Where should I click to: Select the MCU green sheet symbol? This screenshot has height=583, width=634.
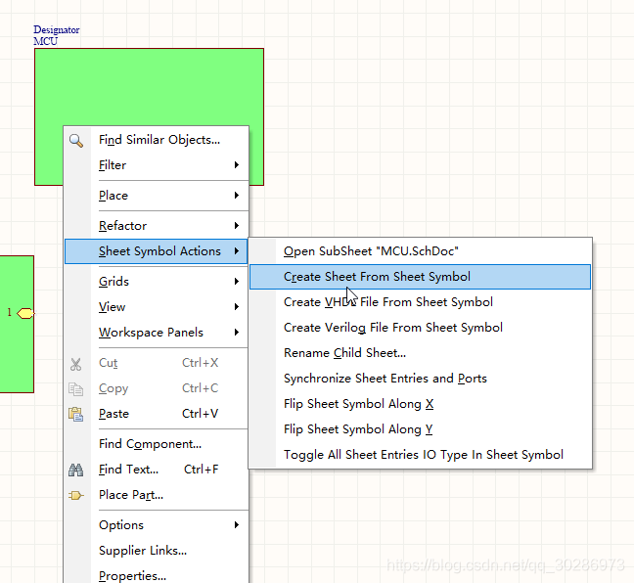click(149, 87)
